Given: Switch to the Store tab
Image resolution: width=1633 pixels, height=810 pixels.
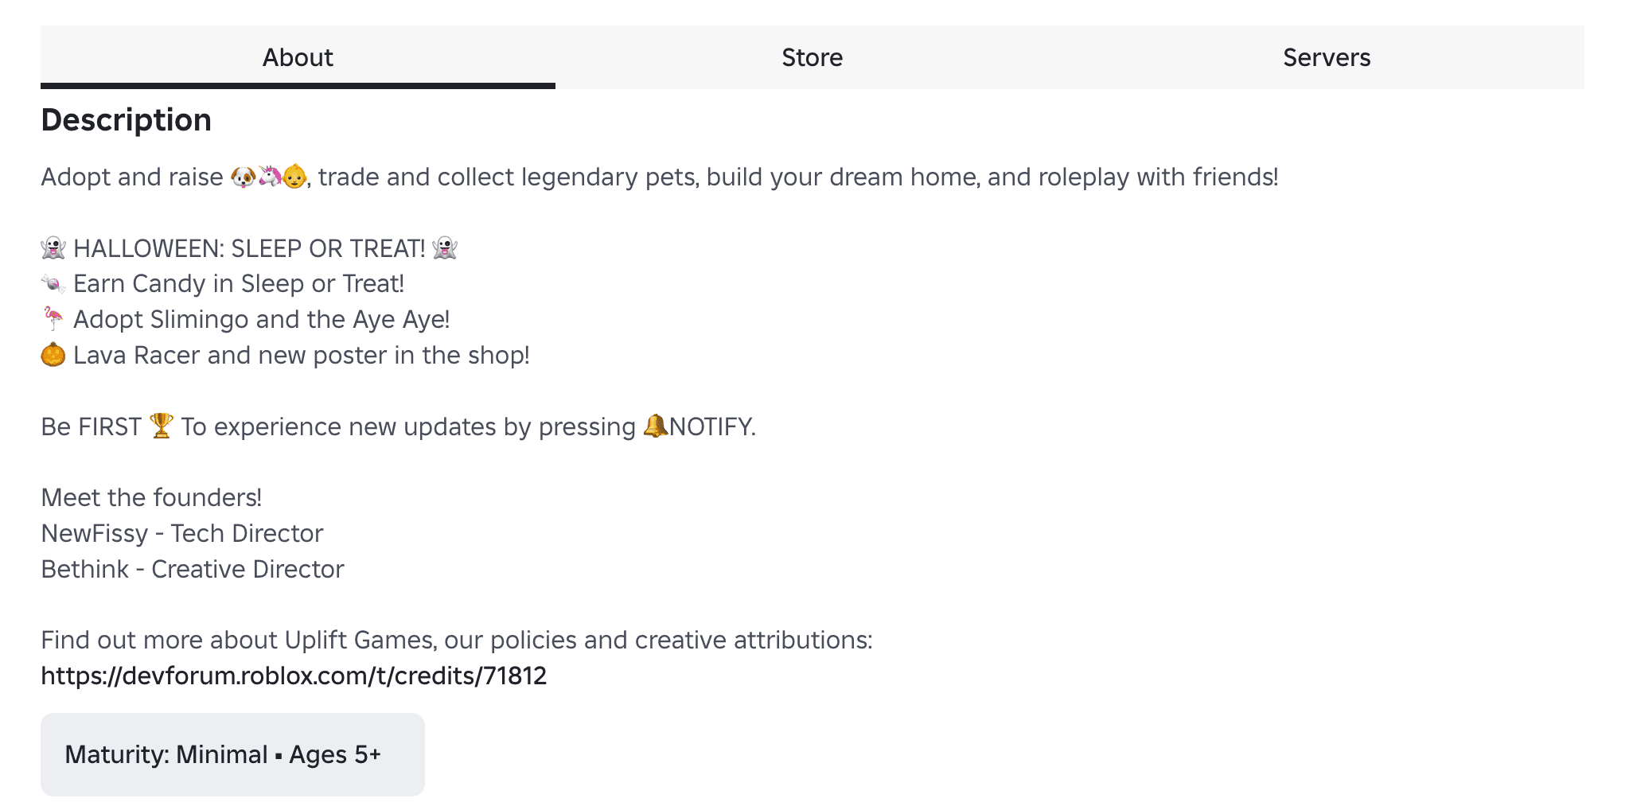Looking at the screenshot, I should pos(813,56).
